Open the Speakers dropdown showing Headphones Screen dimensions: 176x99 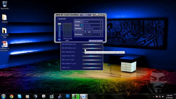[93, 29]
